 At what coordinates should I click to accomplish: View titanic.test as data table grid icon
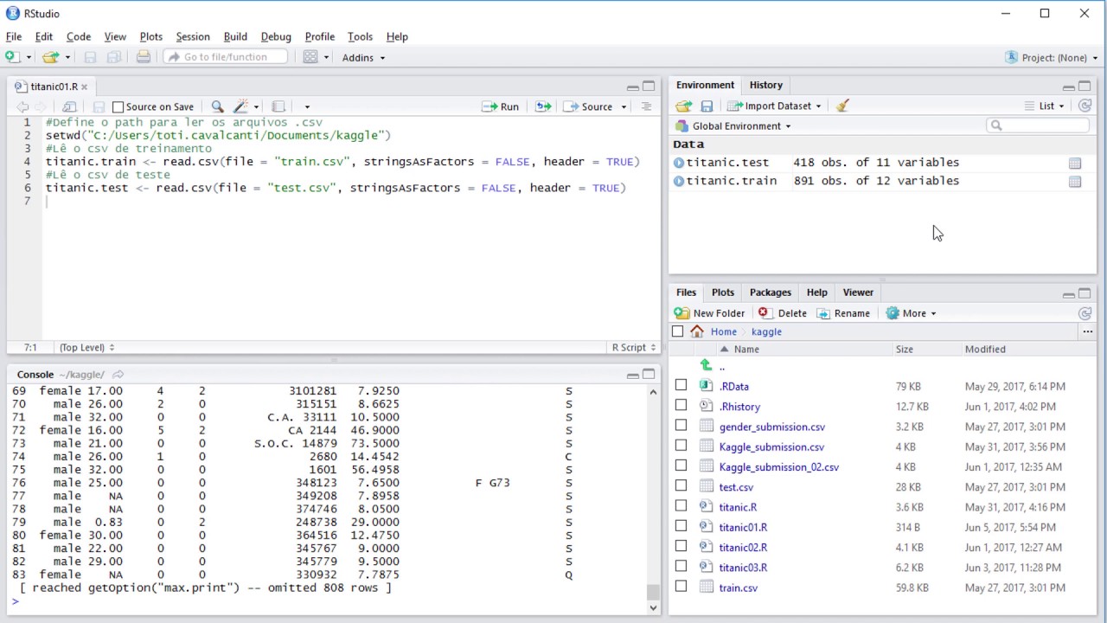[1075, 163]
